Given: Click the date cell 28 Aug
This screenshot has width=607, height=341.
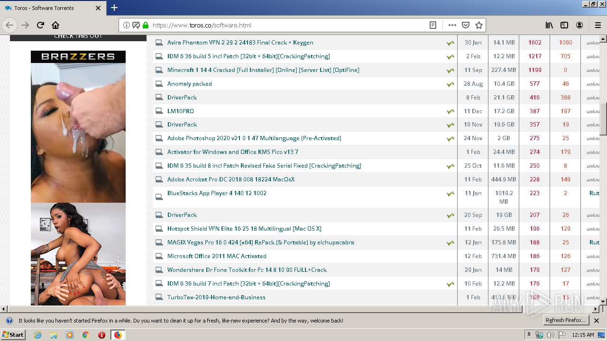Looking at the screenshot, I should click(x=473, y=84).
